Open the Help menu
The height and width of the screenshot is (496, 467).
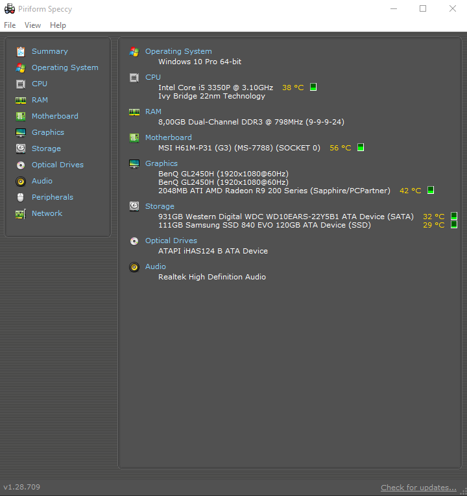pyautogui.click(x=58, y=25)
